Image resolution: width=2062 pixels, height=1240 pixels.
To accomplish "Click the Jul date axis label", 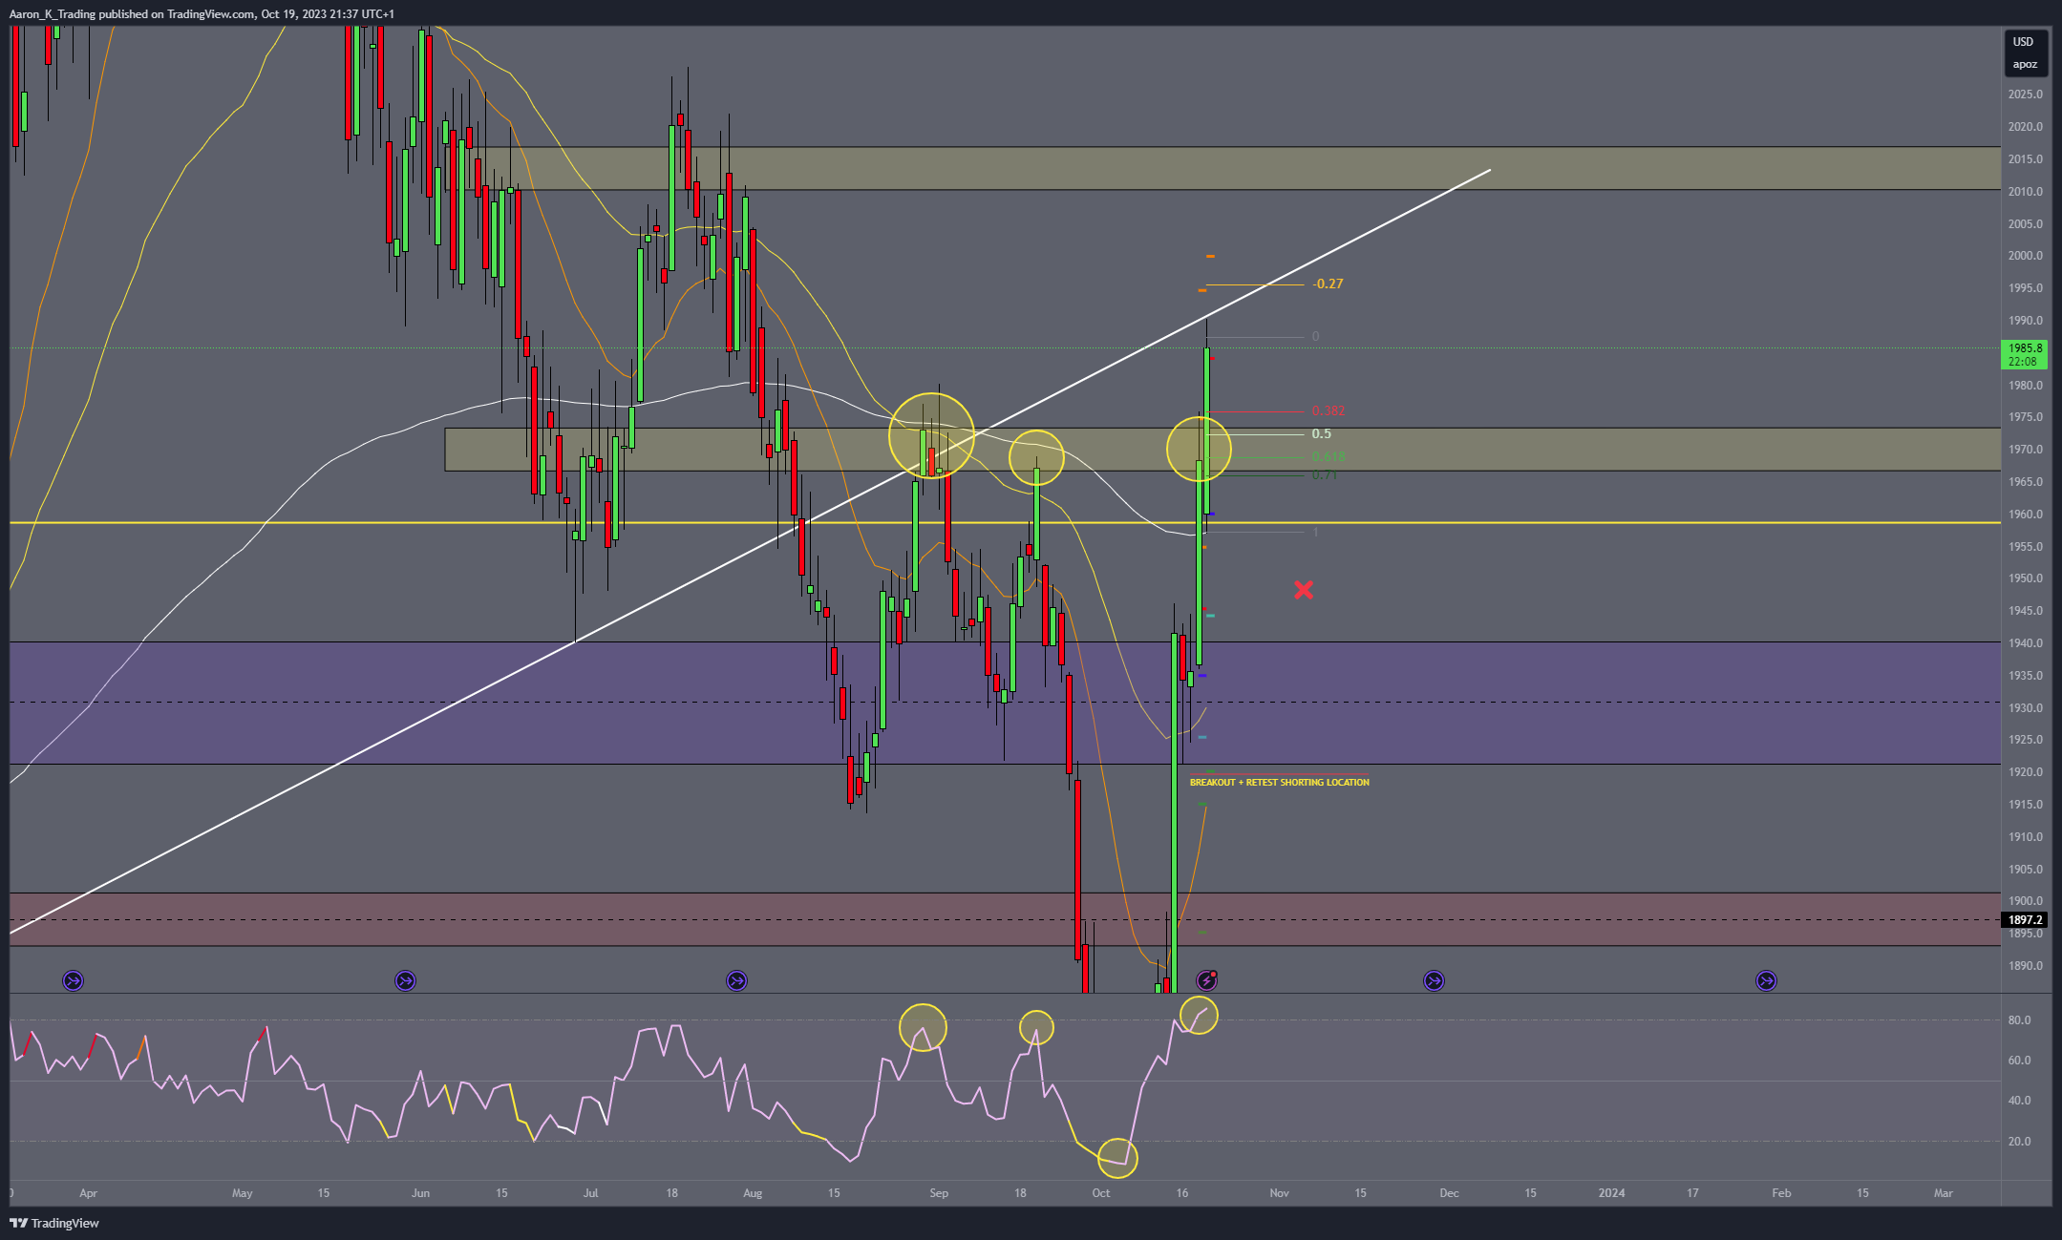I will pyautogui.click(x=591, y=1193).
